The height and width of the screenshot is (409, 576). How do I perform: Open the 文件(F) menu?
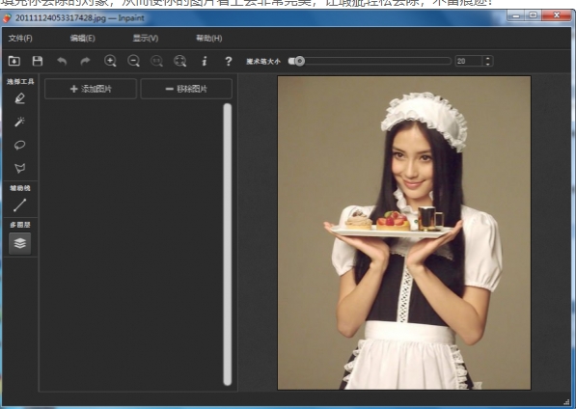20,39
